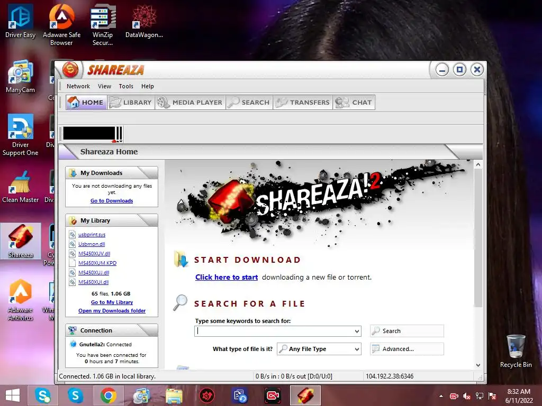Click the home page scroll-up arrow
This screenshot has width=542, height=406.
[x=478, y=165]
